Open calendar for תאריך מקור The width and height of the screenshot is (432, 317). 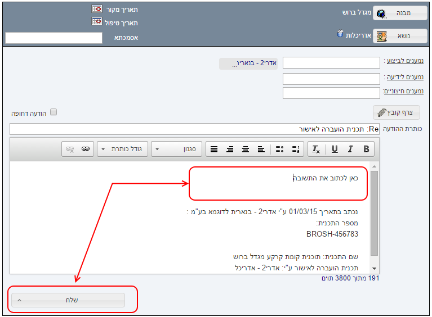click(96, 10)
